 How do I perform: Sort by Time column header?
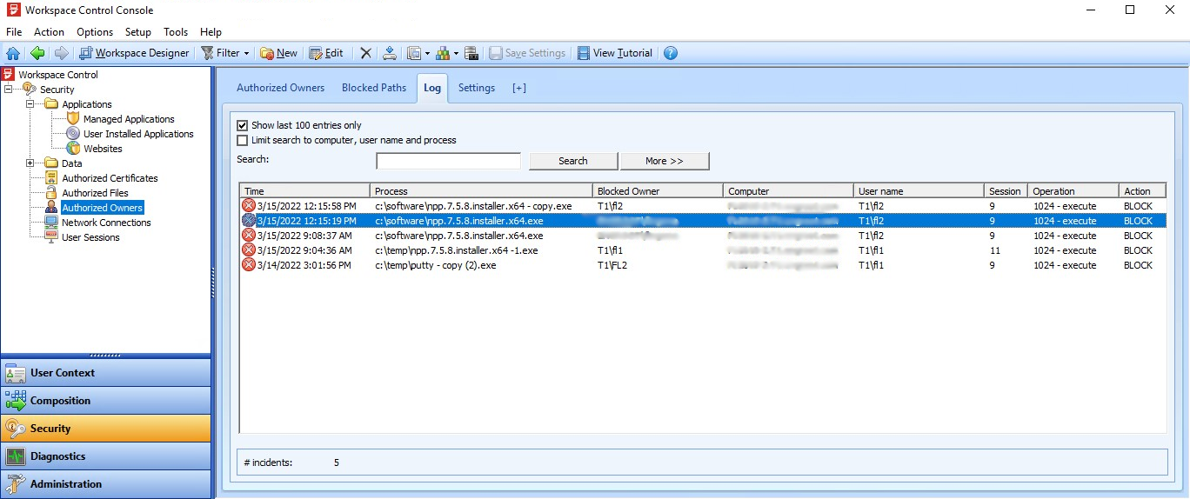click(x=305, y=191)
